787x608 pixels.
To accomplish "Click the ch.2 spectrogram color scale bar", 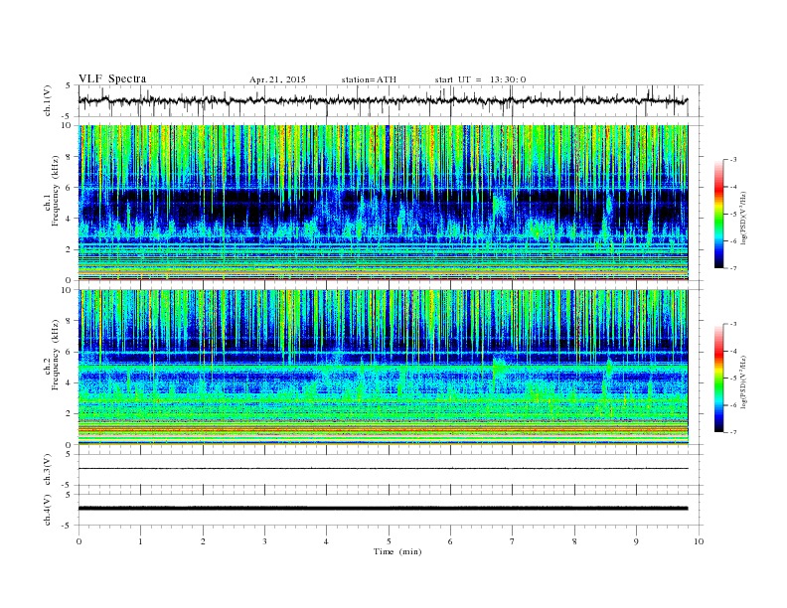I will pos(719,379).
